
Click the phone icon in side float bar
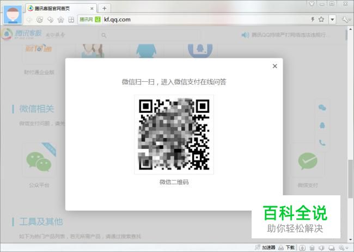tap(322, 142)
